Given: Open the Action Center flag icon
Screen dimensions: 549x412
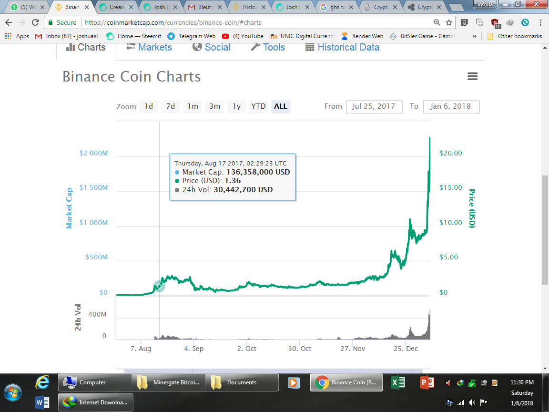Looking at the screenshot, I should (x=484, y=402).
